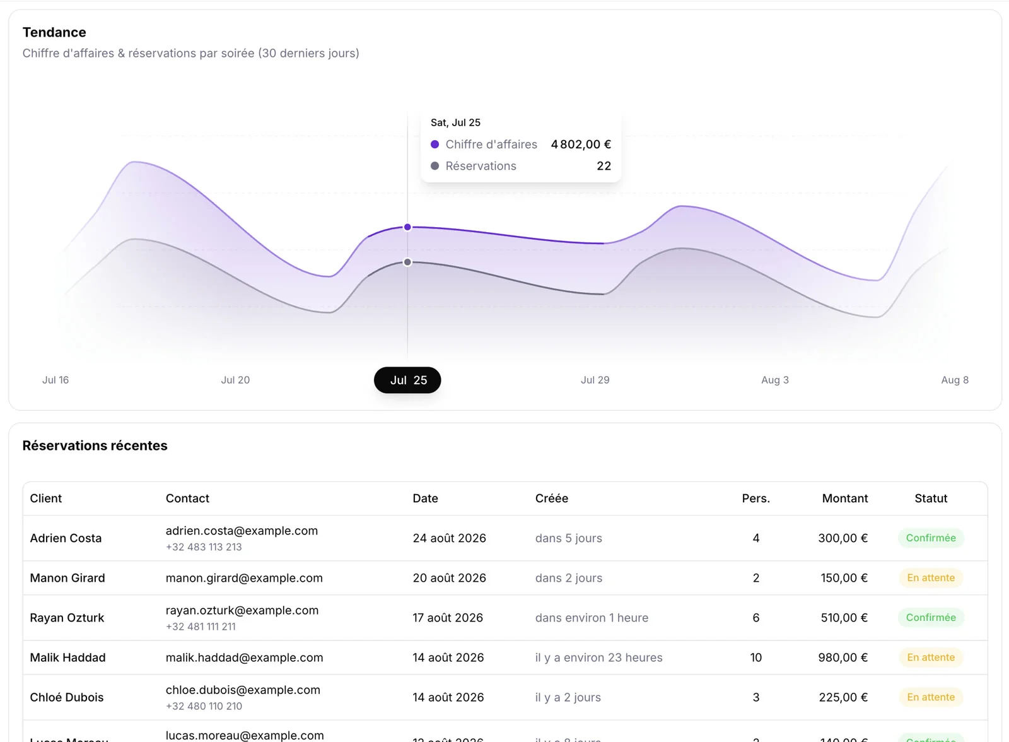Click the Jul 25 axis label pill
This screenshot has width=1009, height=742.
(407, 380)
